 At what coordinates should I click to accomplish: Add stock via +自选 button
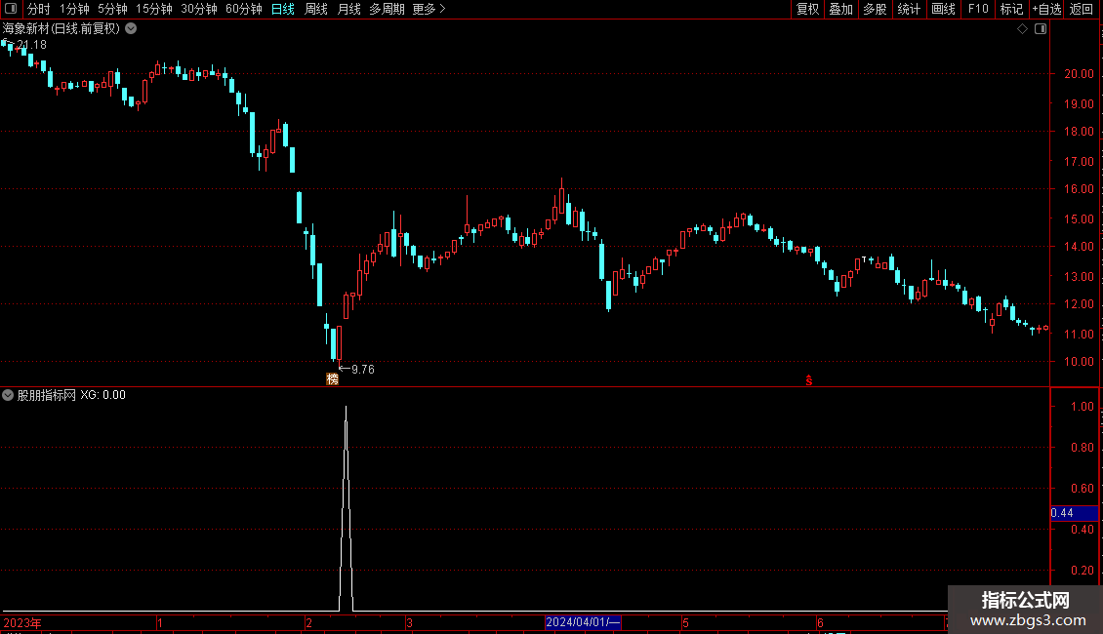coord(1046,9)
